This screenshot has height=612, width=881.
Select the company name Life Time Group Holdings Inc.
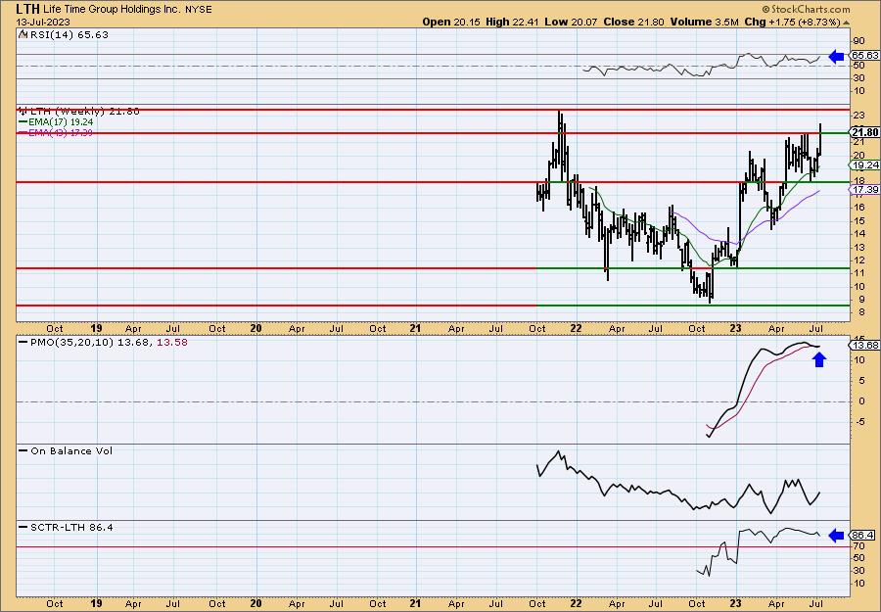click(x=112, y=9)
